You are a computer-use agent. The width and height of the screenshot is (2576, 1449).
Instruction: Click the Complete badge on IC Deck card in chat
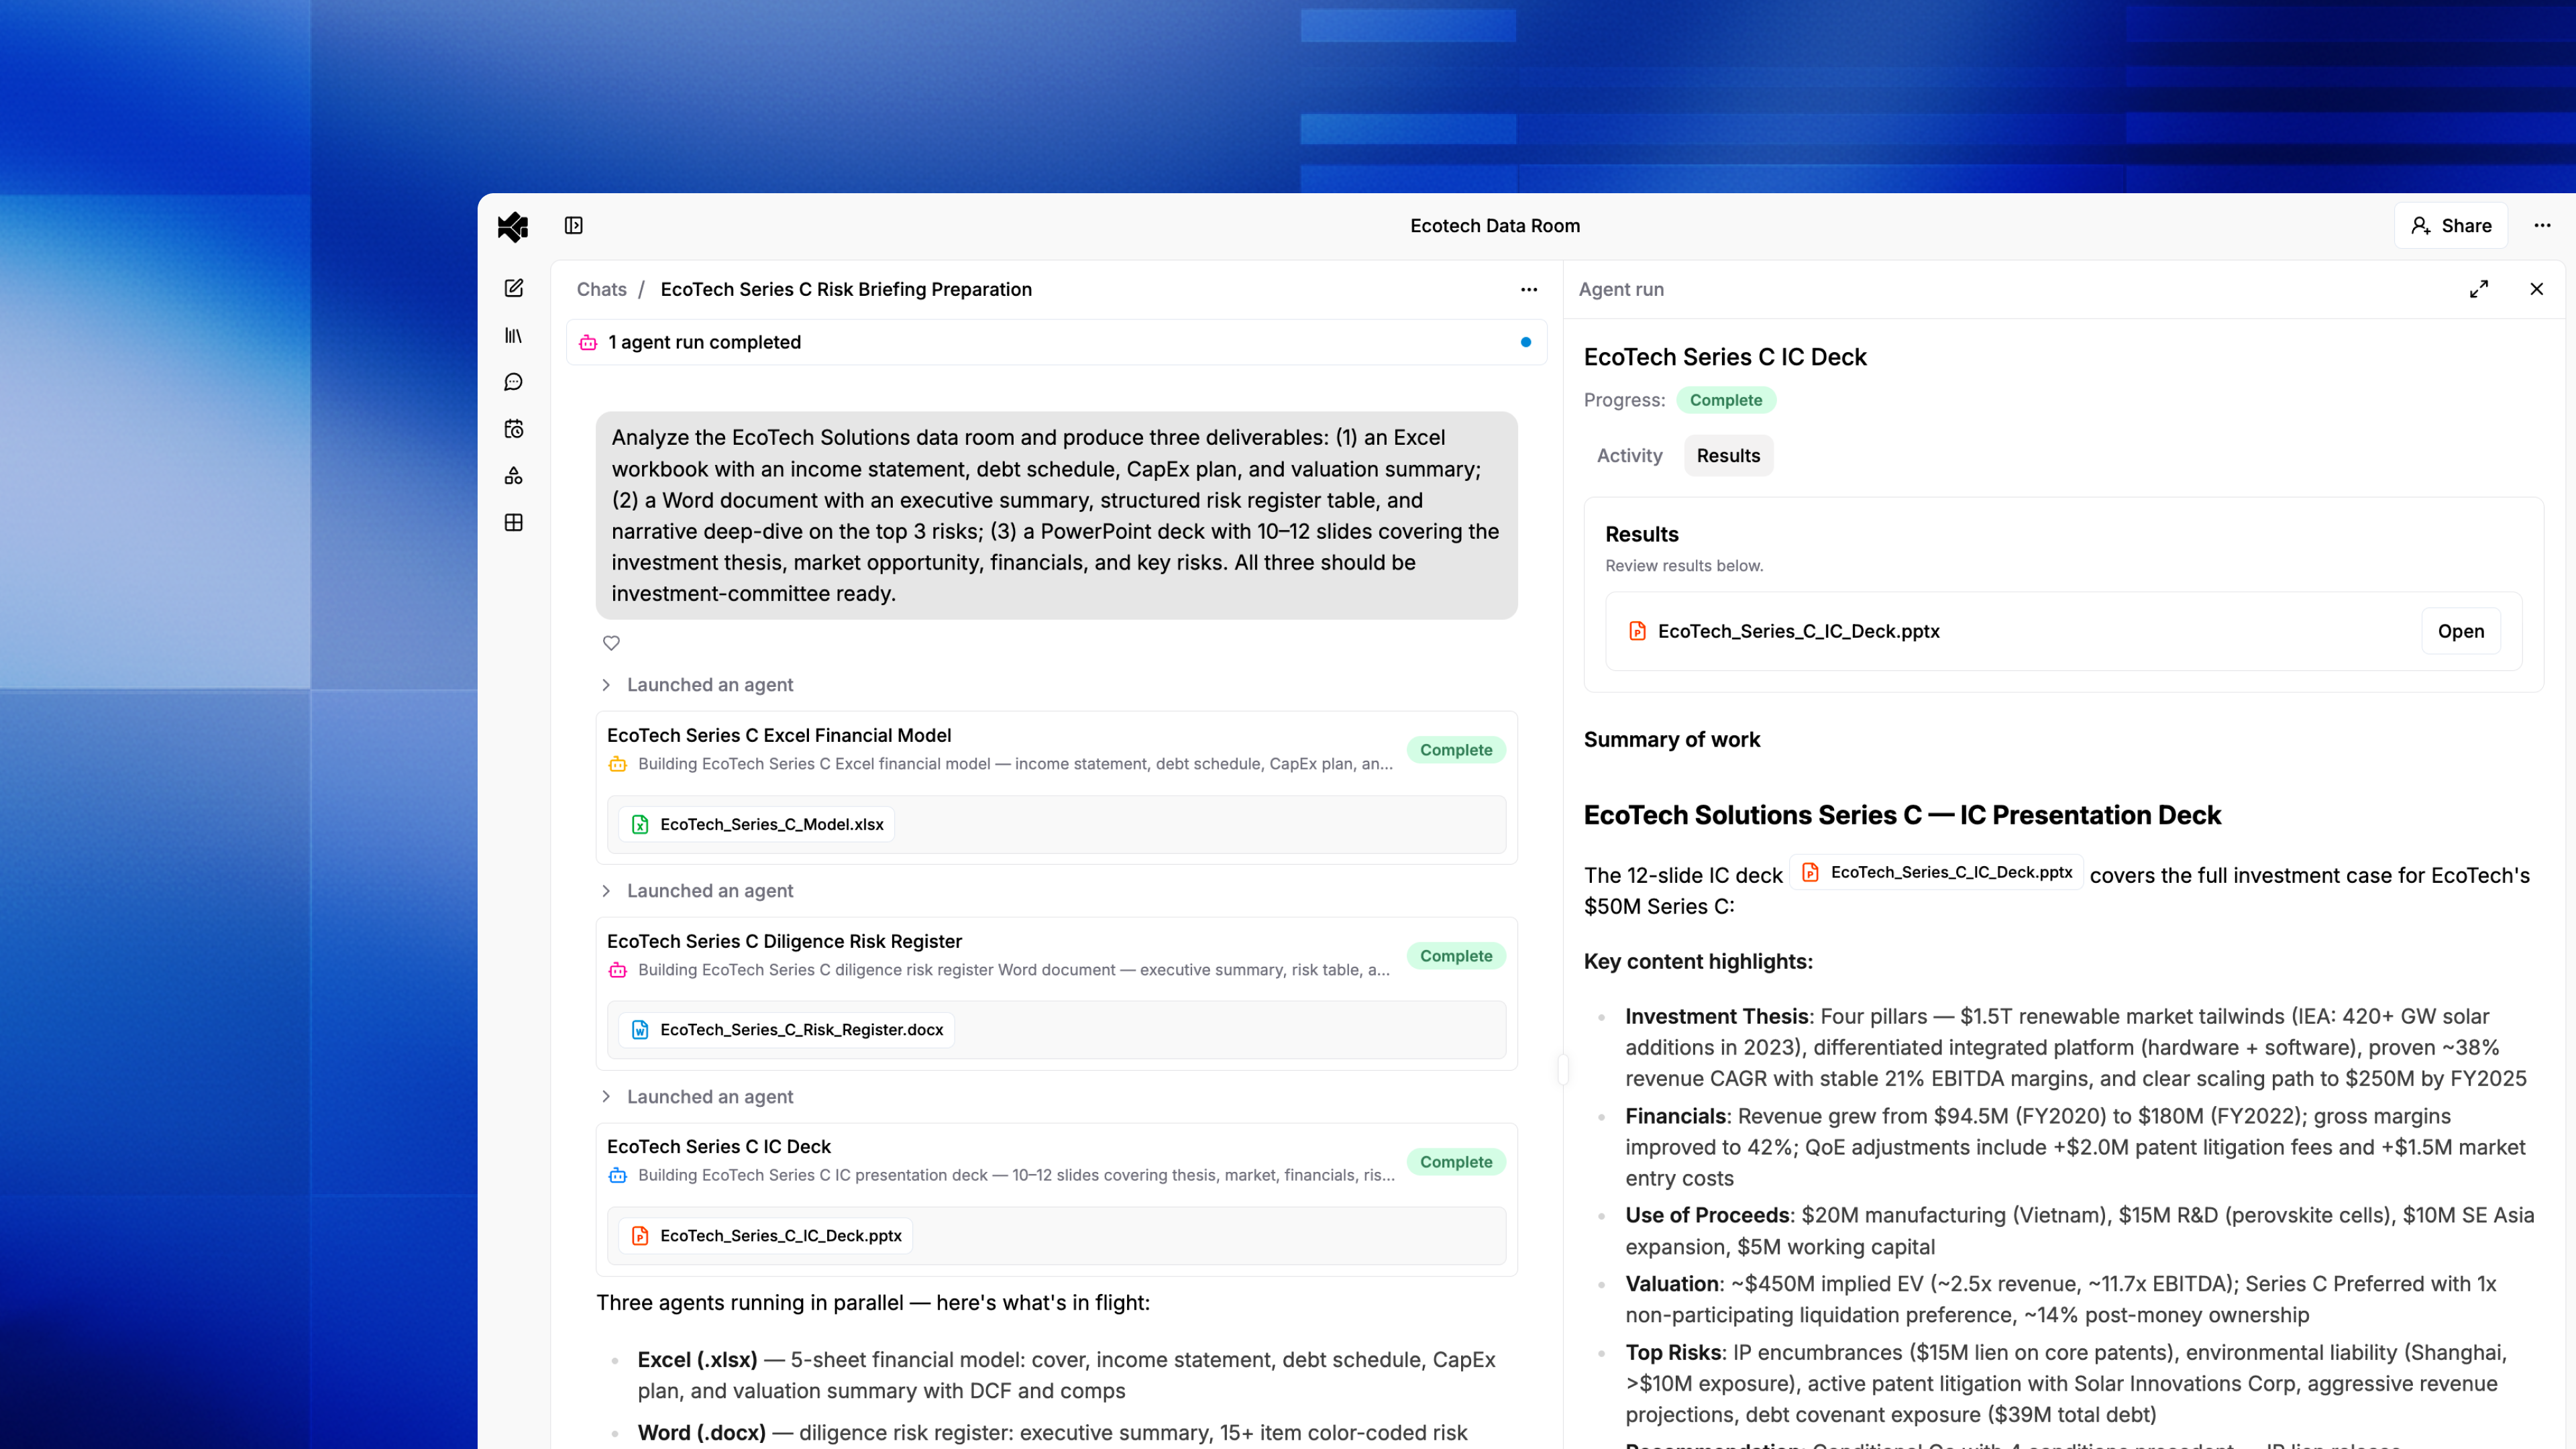[1456, 1162]
